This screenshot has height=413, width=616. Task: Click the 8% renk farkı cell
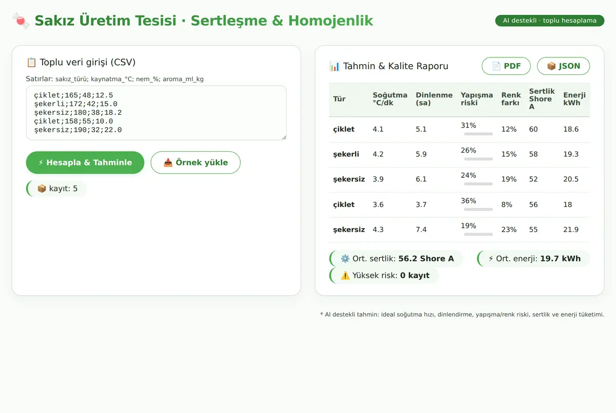tap(511, 205)
